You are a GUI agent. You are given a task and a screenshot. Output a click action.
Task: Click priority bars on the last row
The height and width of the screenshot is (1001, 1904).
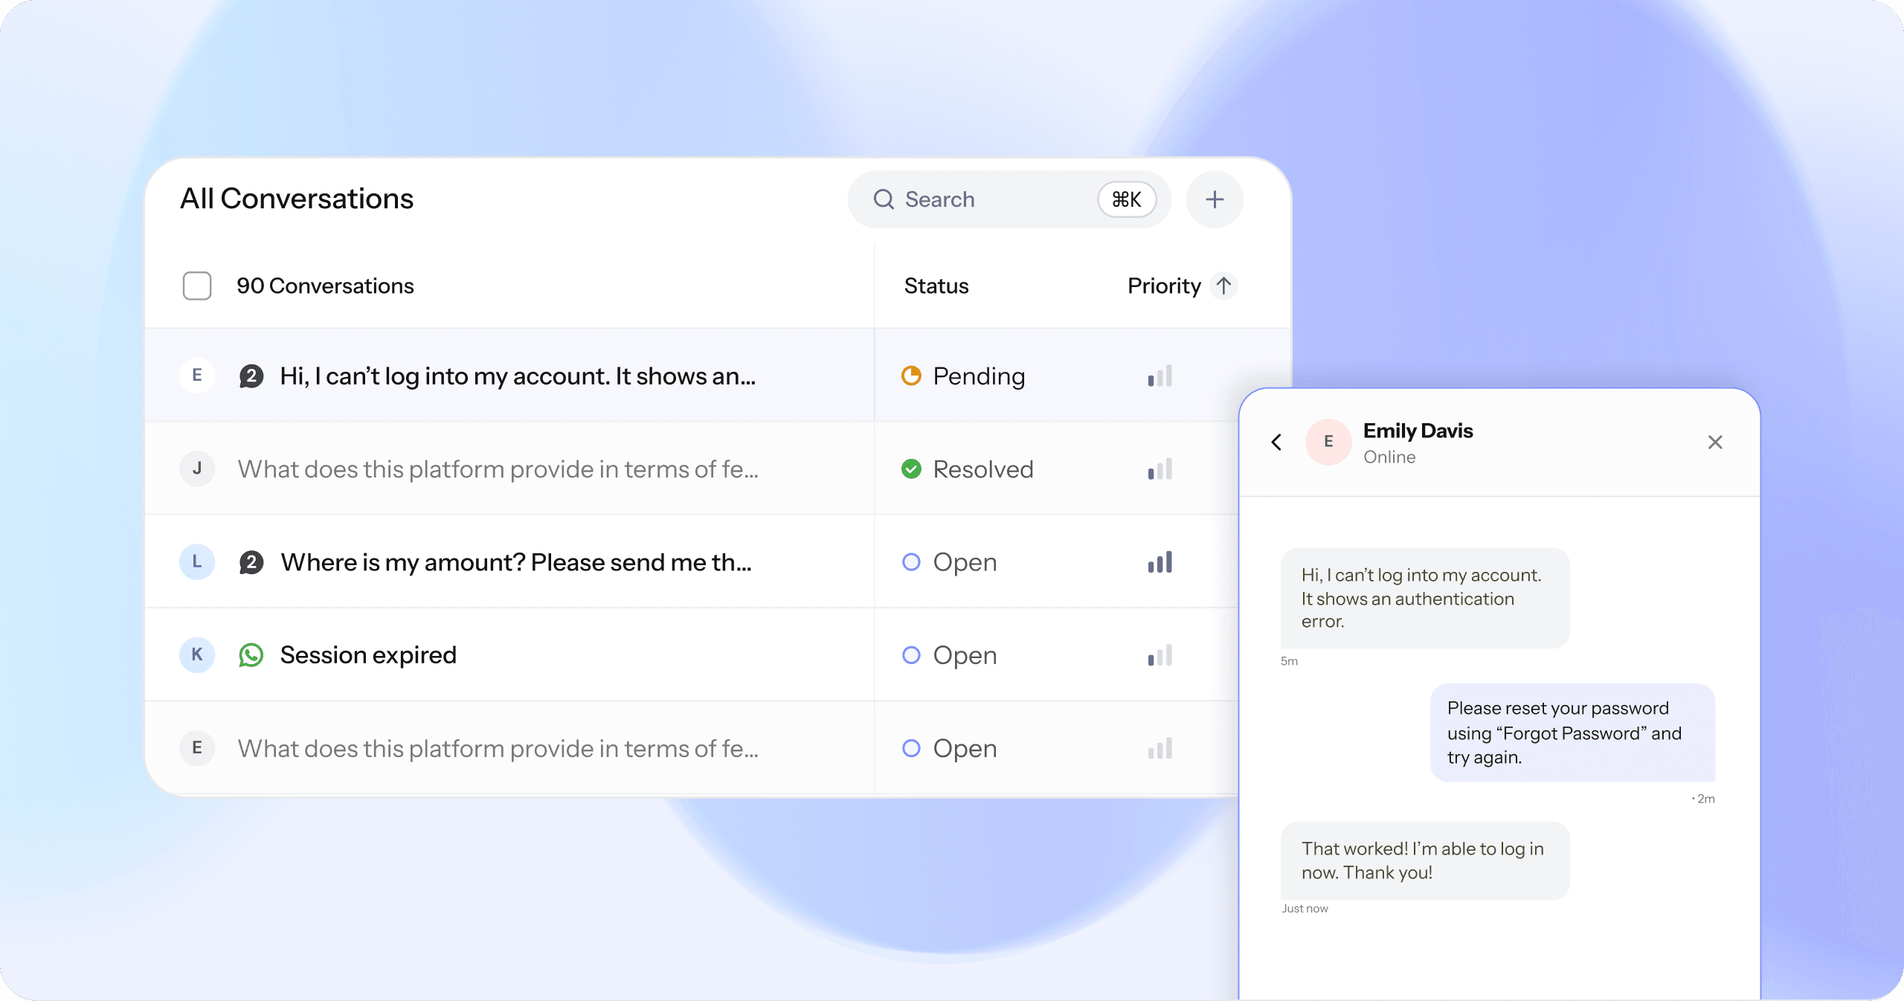click(1160, 747)
